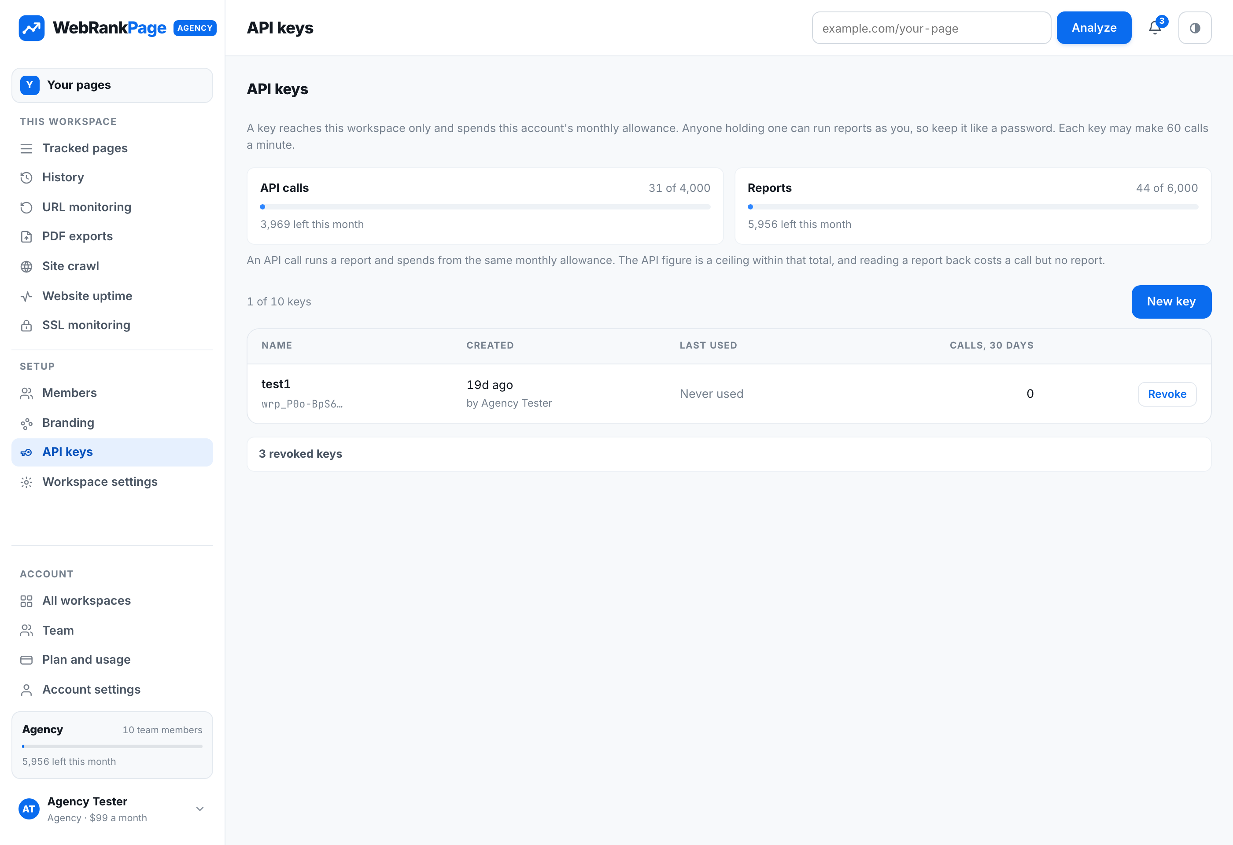This screenshot has width=1233, height=845.
Task: Click the Team people icon
Action: point(26,630)
